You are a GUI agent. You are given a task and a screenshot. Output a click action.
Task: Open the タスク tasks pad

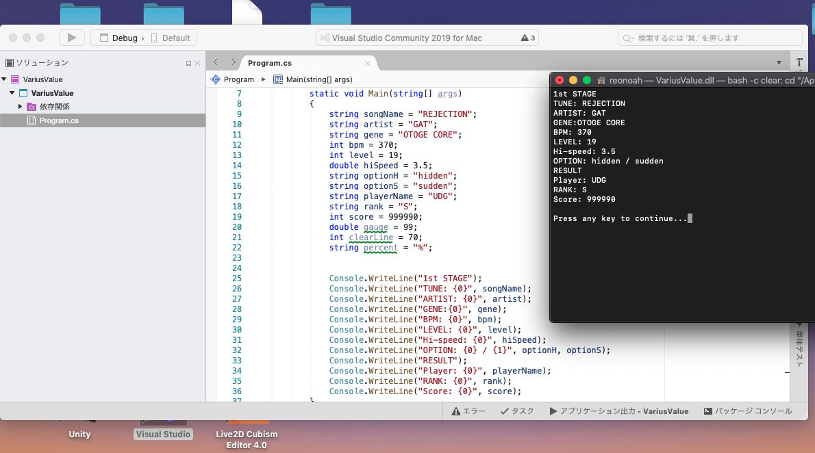pyautogui.click(x=517, y=411)
